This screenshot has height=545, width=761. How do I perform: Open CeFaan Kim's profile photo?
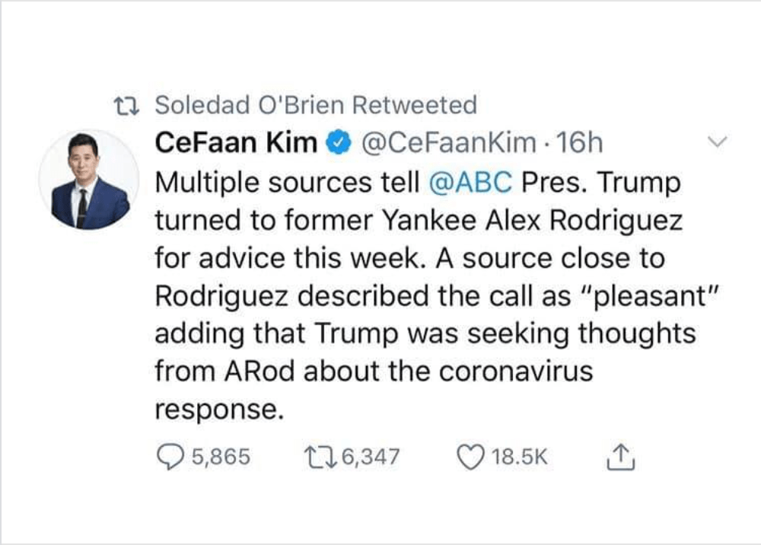pos(89,180)
